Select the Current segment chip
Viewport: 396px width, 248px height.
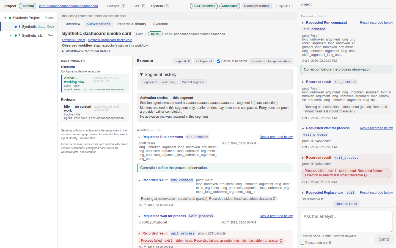coord(193,82)
